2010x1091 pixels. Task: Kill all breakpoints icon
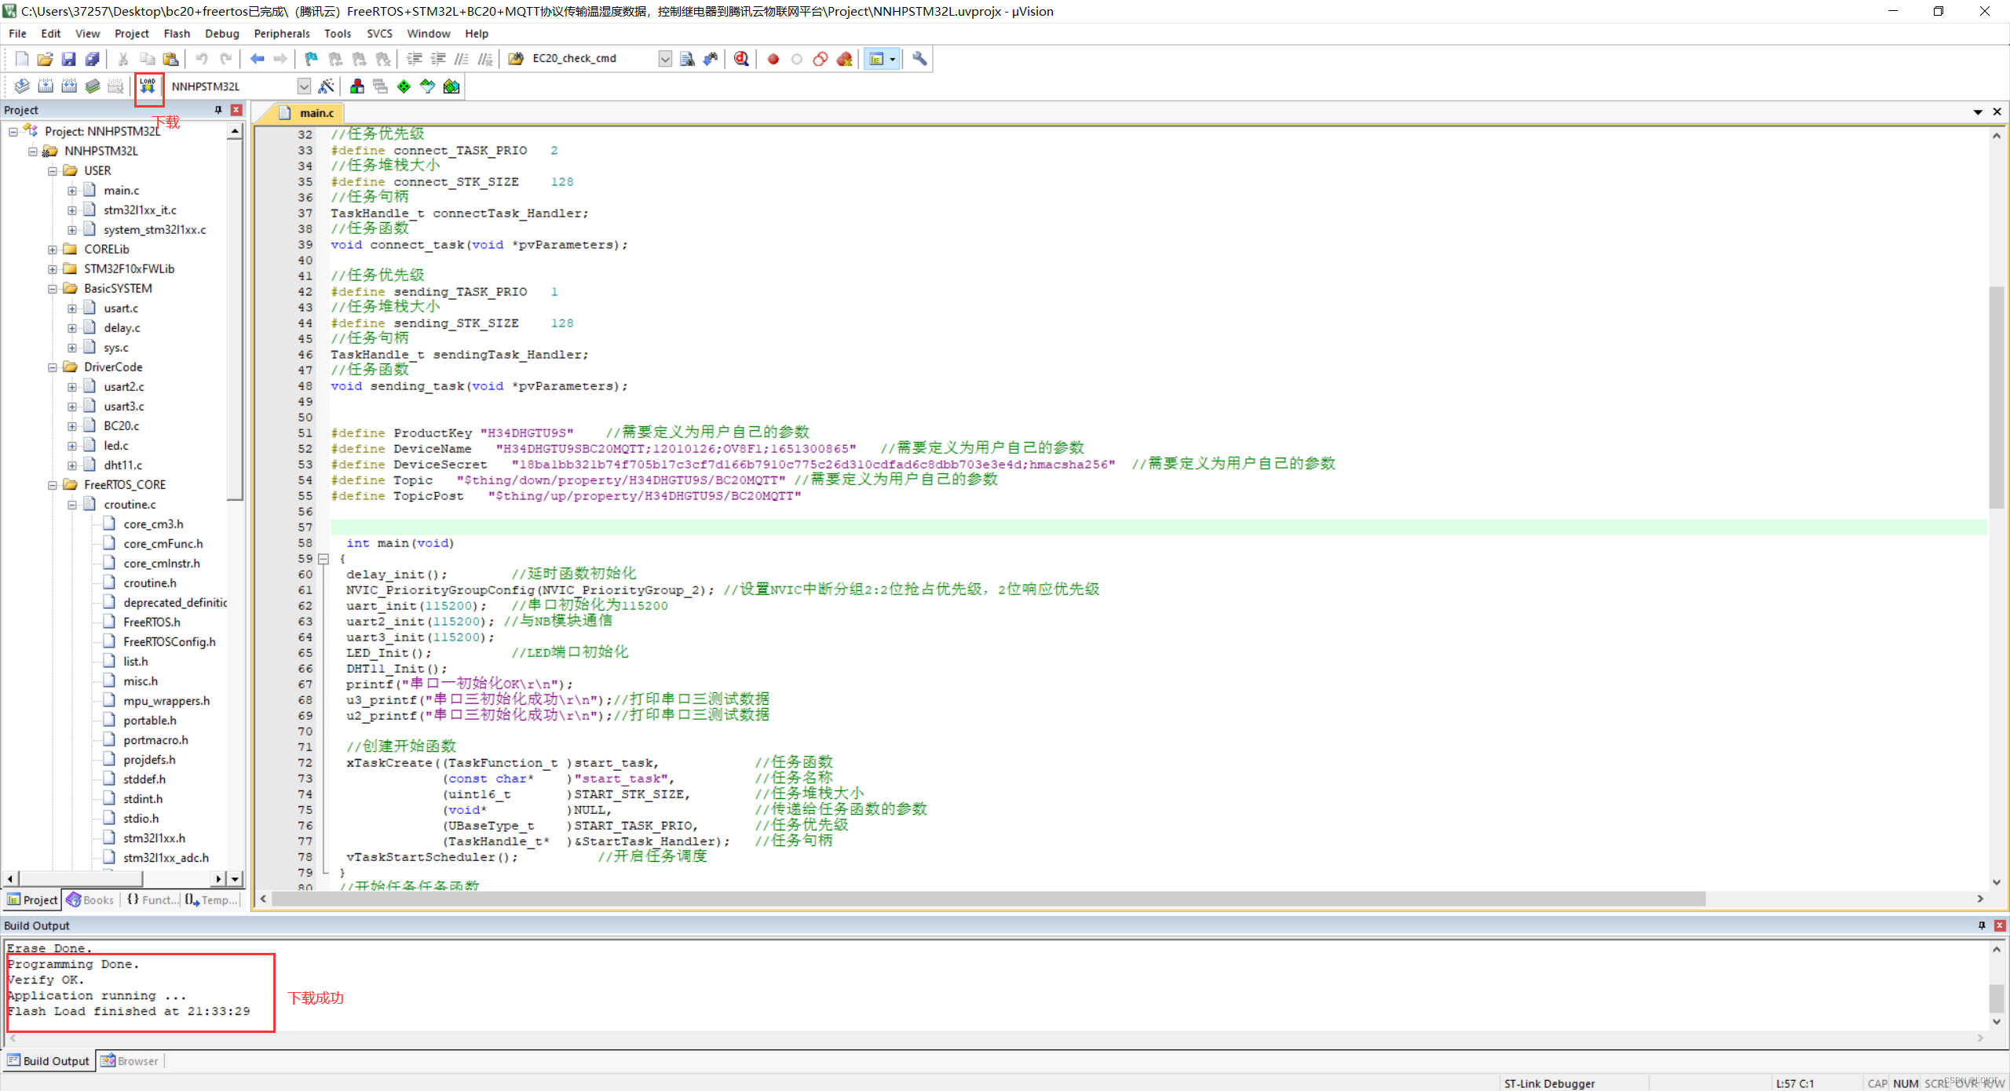(x=845, y=59)
